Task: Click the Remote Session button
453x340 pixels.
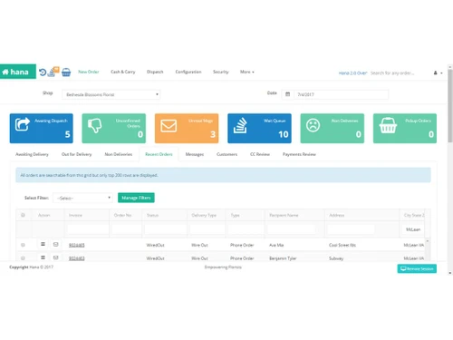Action: [417, 268]
